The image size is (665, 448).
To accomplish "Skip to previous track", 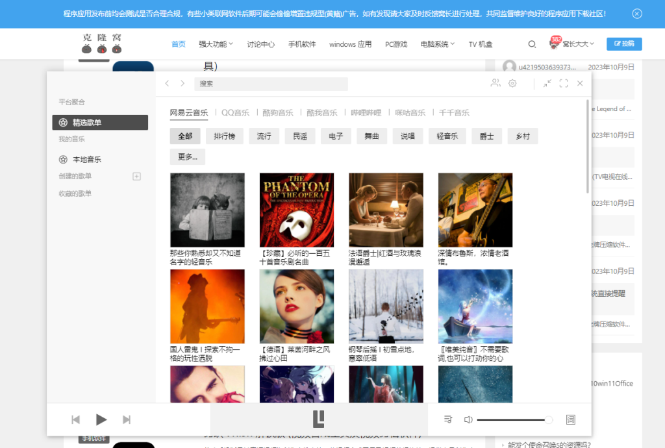I will point(75,419).
